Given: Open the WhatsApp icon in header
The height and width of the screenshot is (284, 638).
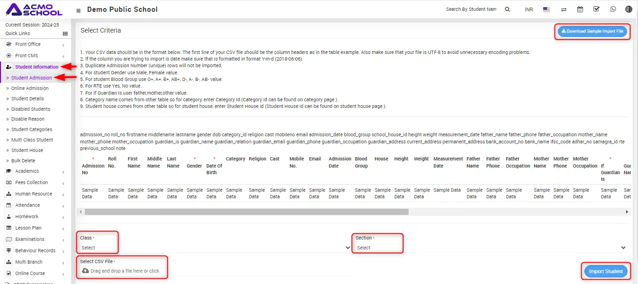Looking at the screenshot, I should [x=613, y=9].
